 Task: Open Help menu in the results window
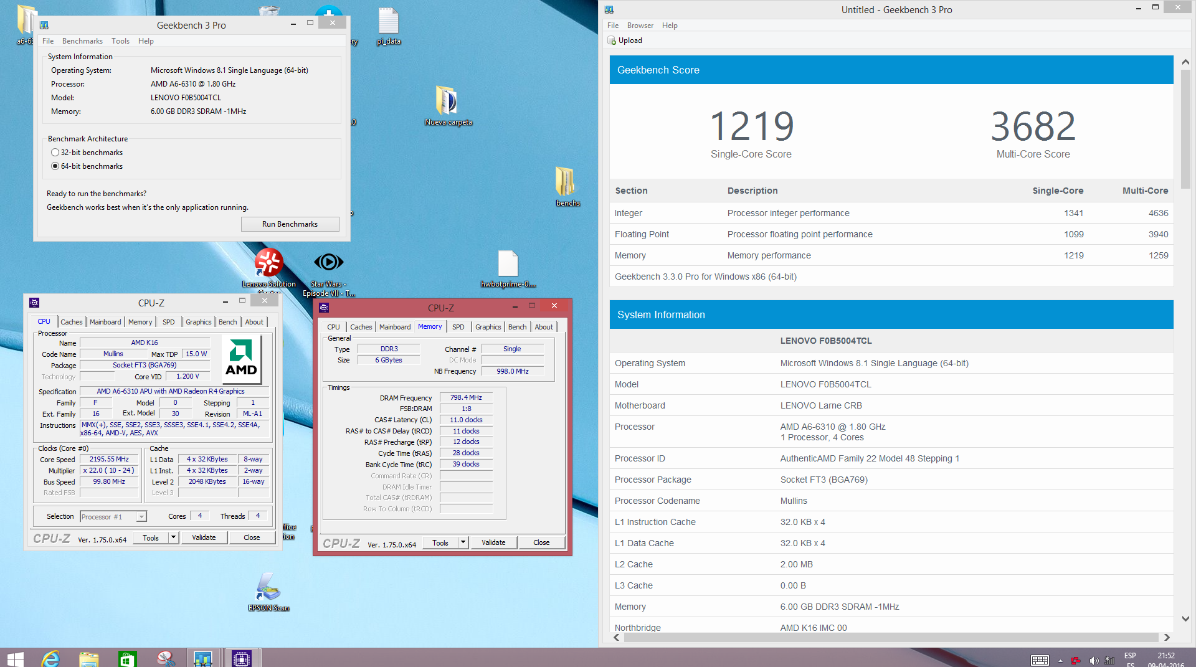(670, 26)
